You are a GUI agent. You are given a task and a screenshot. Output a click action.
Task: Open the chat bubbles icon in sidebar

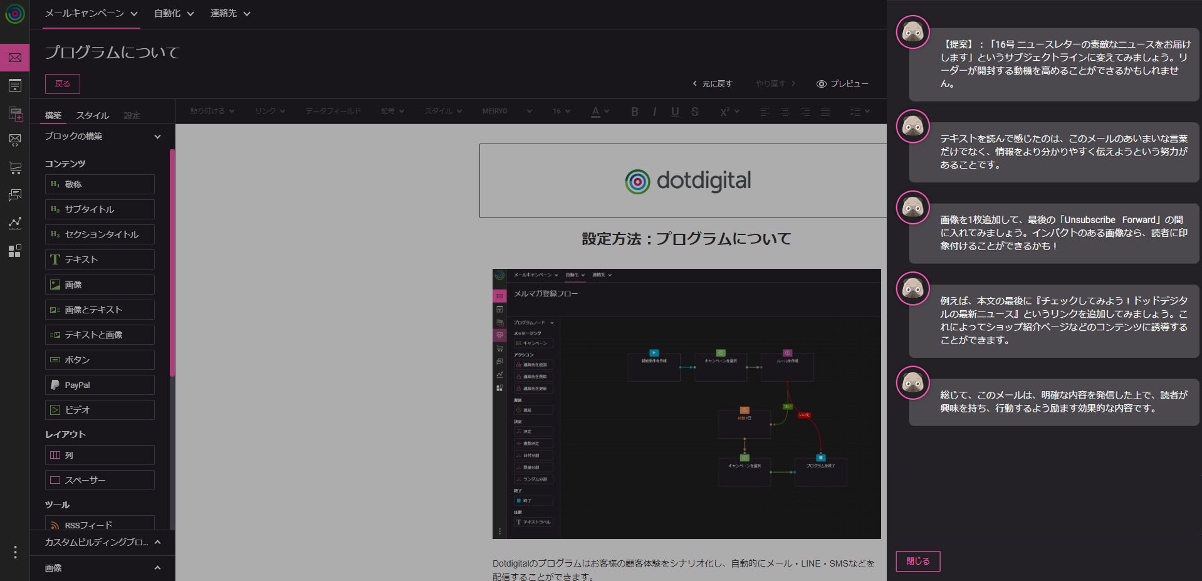15,196
